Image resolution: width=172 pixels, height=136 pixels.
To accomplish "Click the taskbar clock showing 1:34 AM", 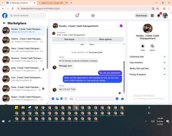I will pyautogui.click(x=160, y=121).
